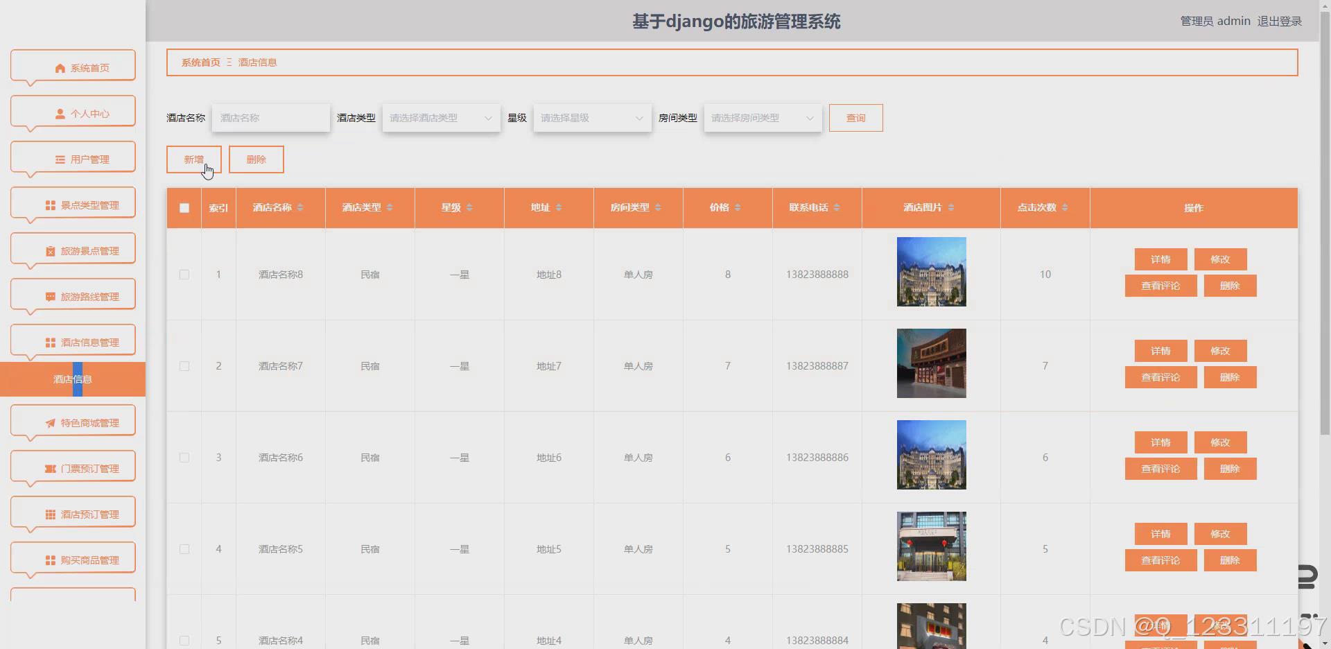Click the 删除 batch delete button above table

point(256,159)
